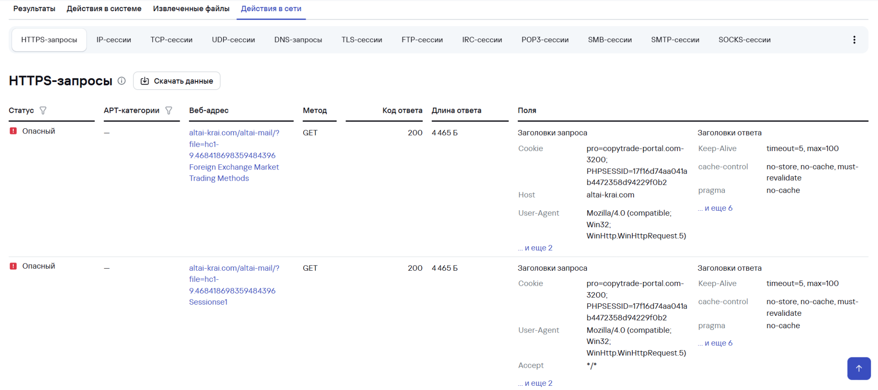Viewport: 878px width, 390px height.
Task: Click the Код ответа column header
Action: pos(402,111)
